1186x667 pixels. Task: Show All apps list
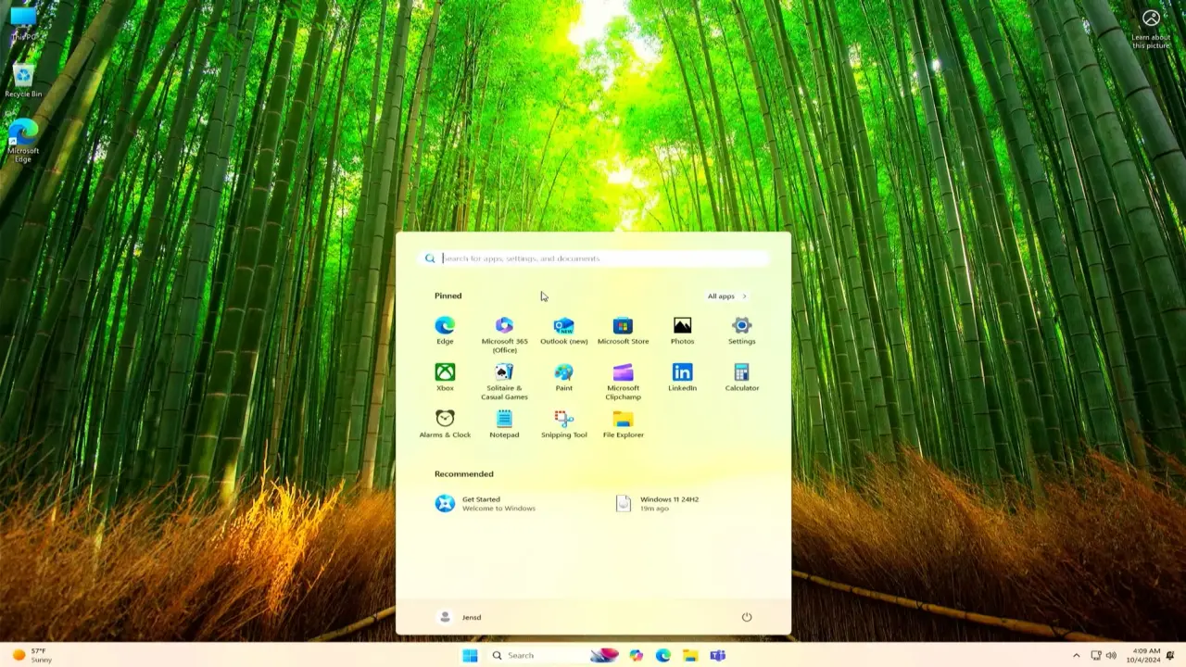tap(727, 296)
